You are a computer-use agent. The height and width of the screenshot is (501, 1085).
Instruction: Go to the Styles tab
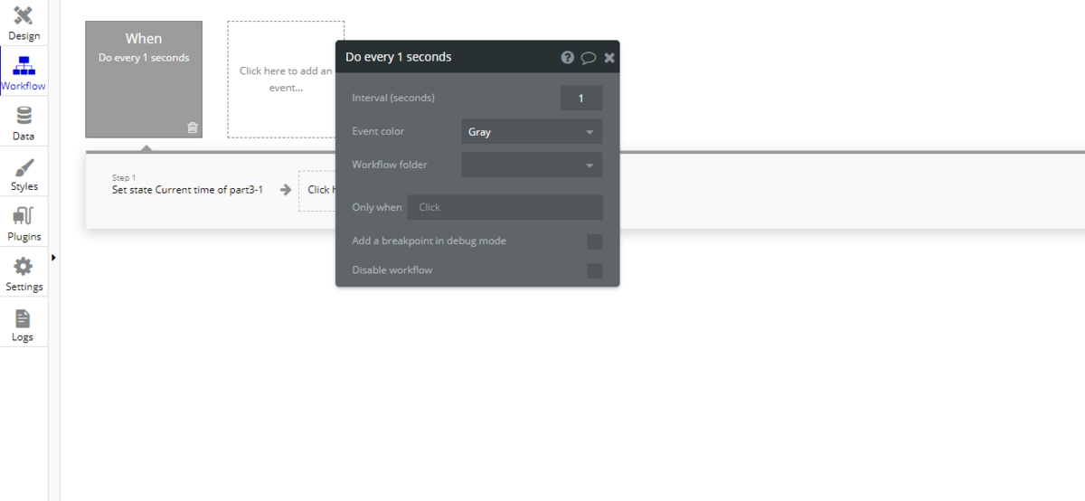click(x=24, y=174)
